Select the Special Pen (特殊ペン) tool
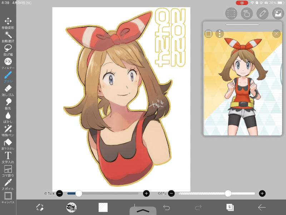This screenshot has height=215, width=286. click(8, 131)
